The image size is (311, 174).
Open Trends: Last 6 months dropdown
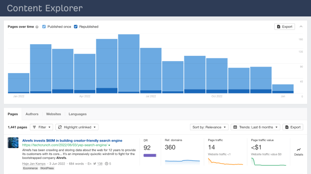point(255,127)
